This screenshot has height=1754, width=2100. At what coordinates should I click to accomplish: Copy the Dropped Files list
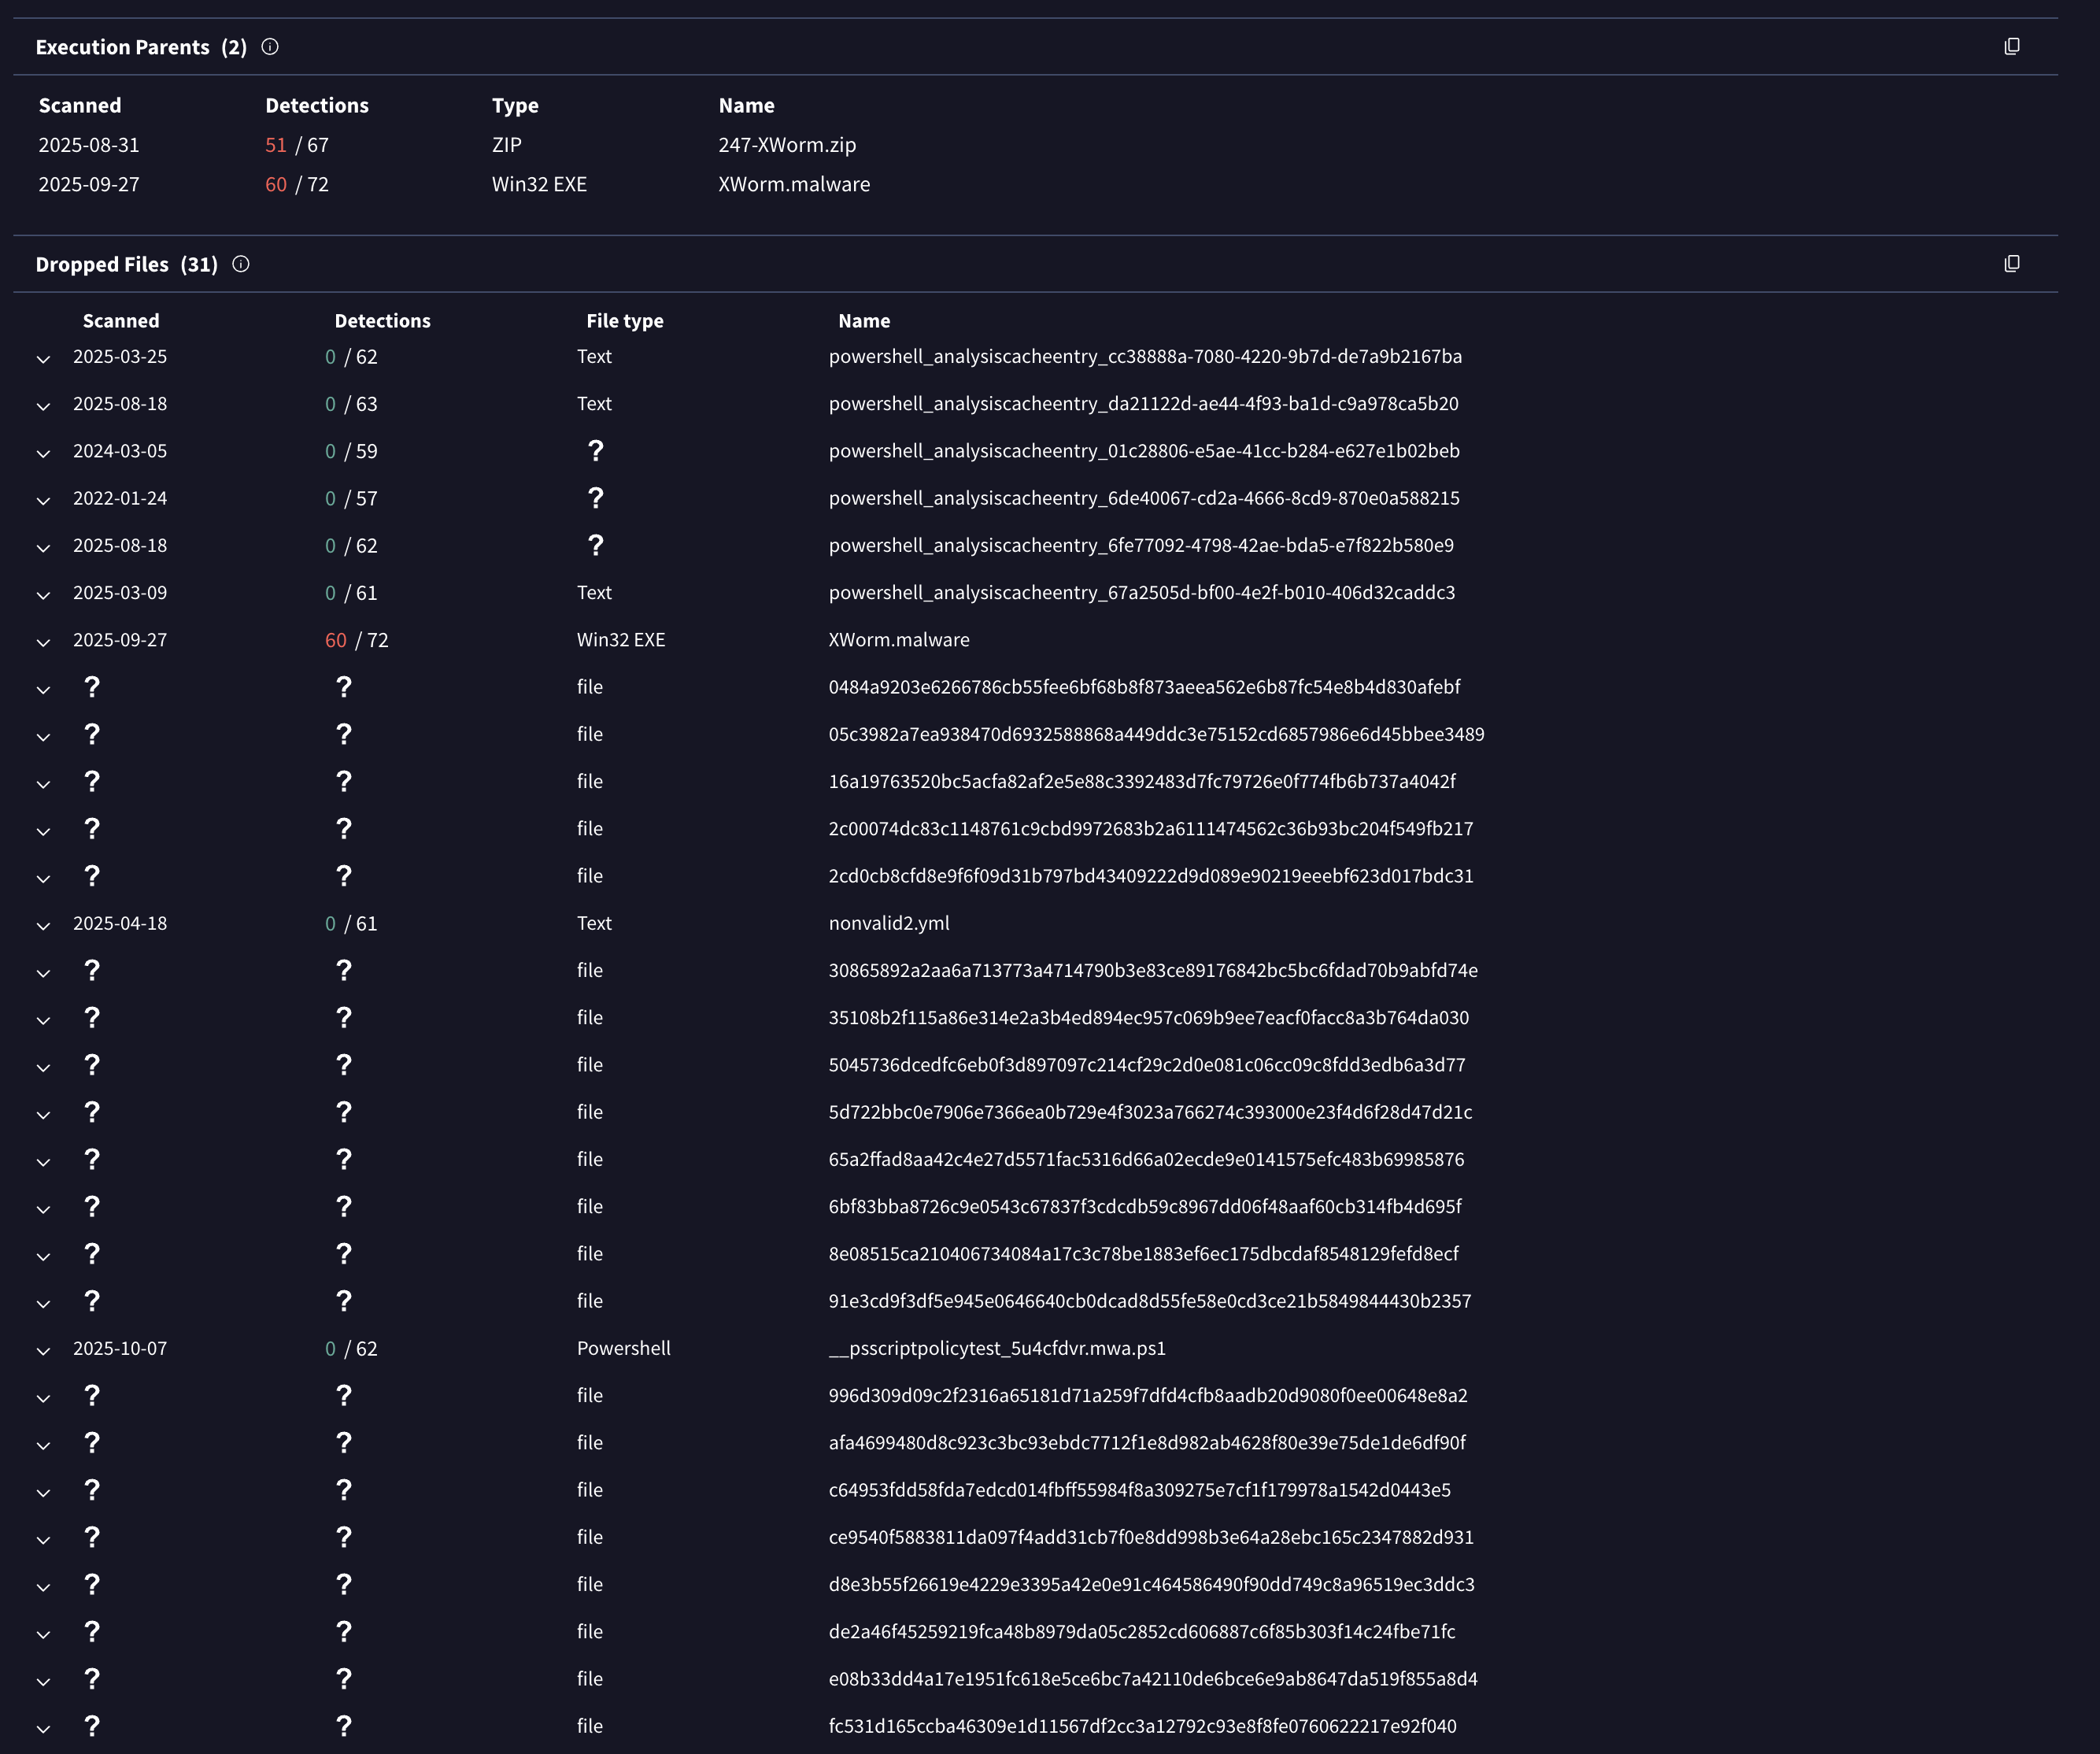pos(2011,264)
